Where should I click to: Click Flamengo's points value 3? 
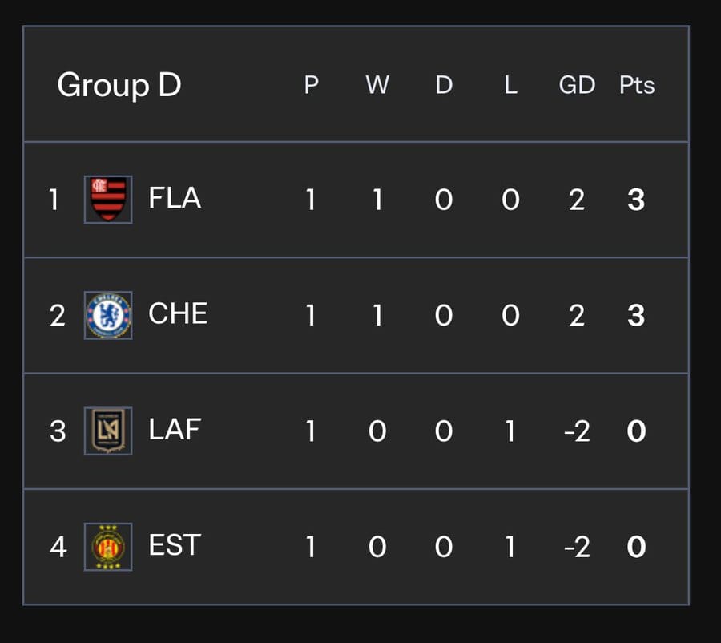pos(636,200)
